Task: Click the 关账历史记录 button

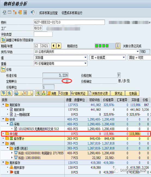Action: (x=99, y=93)
